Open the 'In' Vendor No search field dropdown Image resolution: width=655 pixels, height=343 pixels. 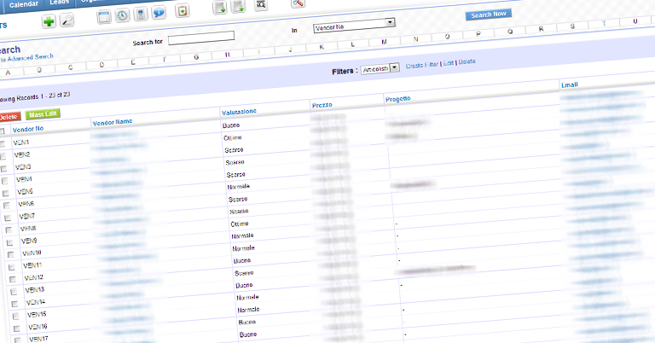pos(354,25)
